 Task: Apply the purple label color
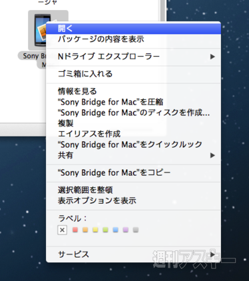coord(126,230)
